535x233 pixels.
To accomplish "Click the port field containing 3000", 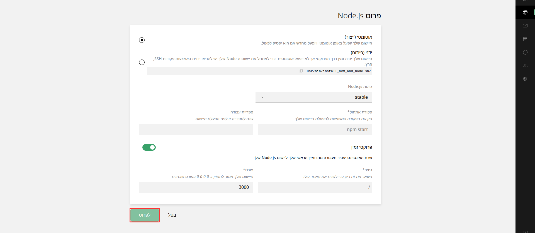I will click(x=196, y=187).
